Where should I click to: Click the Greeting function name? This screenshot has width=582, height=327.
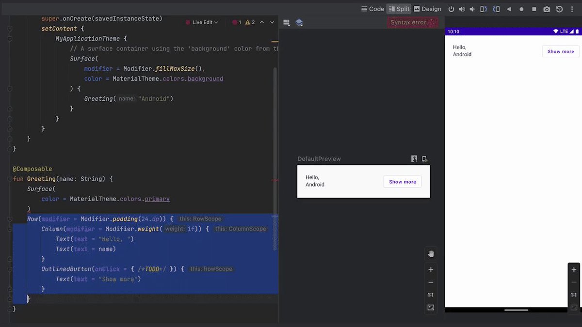pos(41,179)
